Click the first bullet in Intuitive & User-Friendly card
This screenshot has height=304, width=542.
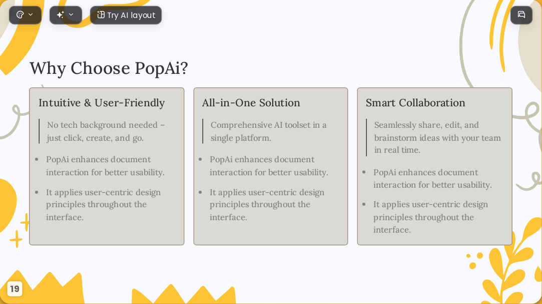coord(105,166)
